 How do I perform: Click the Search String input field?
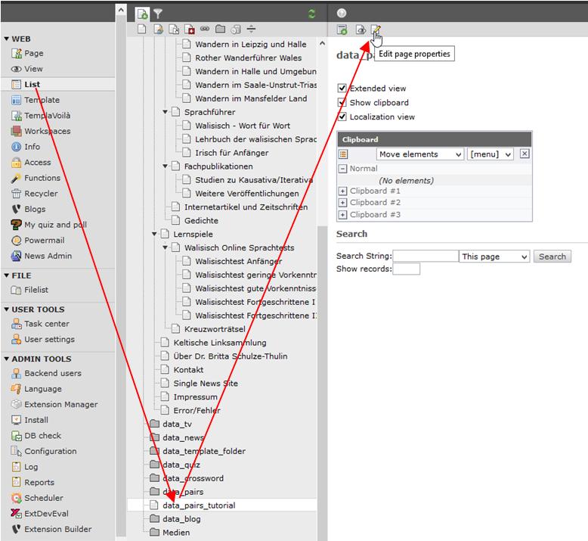(426, 257)
